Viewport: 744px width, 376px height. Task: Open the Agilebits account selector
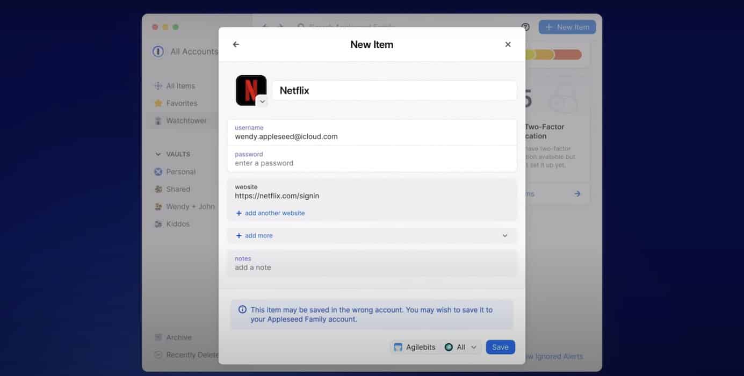pyautogui.click(x=415, y=347)
